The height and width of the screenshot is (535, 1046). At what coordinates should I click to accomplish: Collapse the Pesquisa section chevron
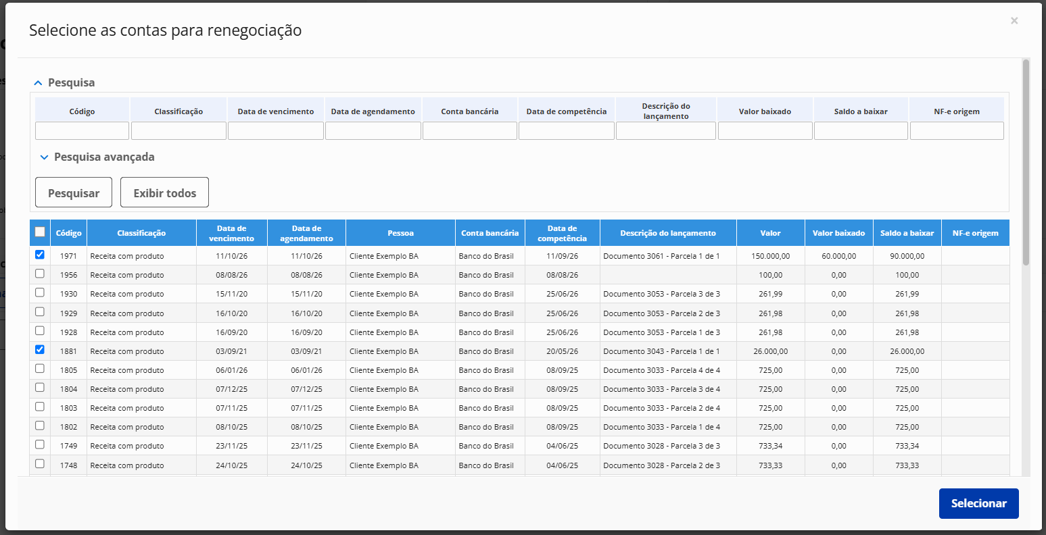(39, 82)
